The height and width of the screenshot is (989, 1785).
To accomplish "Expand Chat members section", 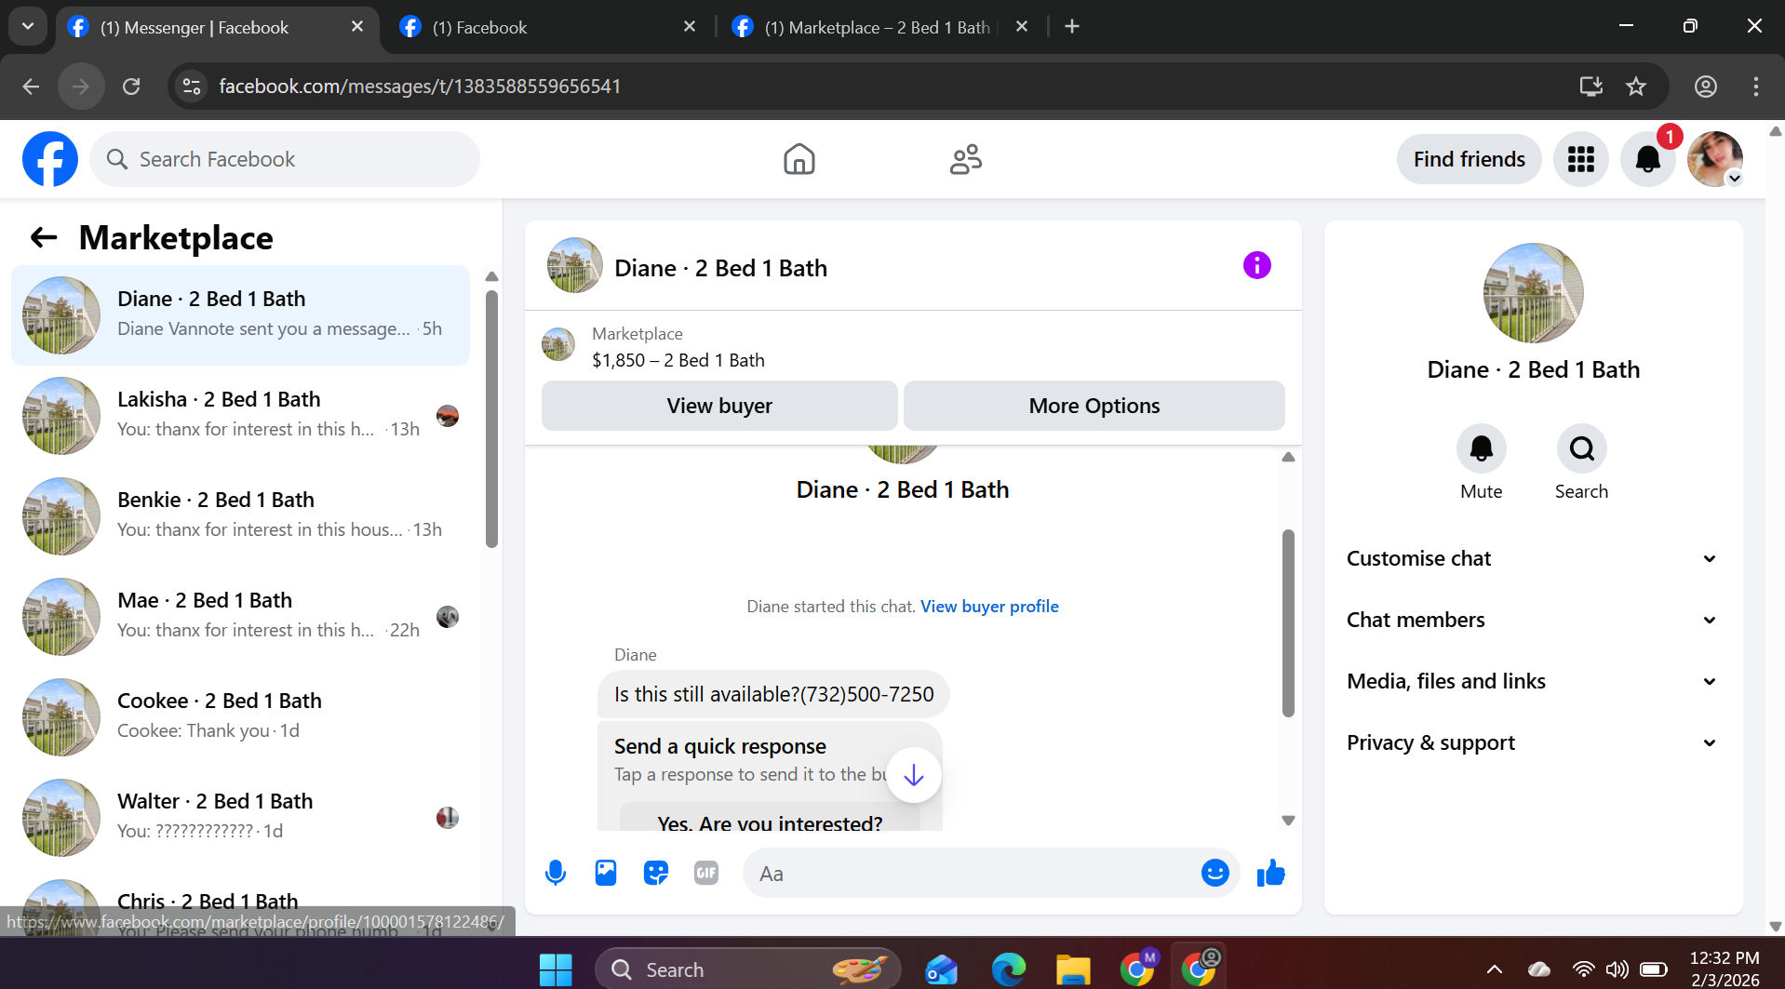I will 1532,620.
